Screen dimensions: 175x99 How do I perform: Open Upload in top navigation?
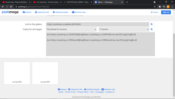pos(27,12)
